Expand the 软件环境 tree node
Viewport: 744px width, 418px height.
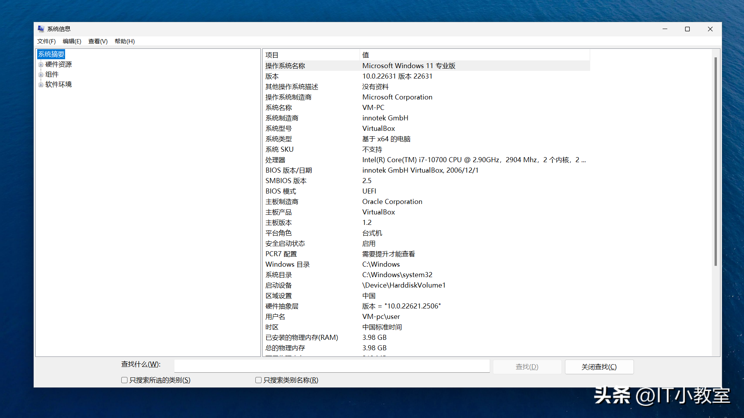pos(41,85)
